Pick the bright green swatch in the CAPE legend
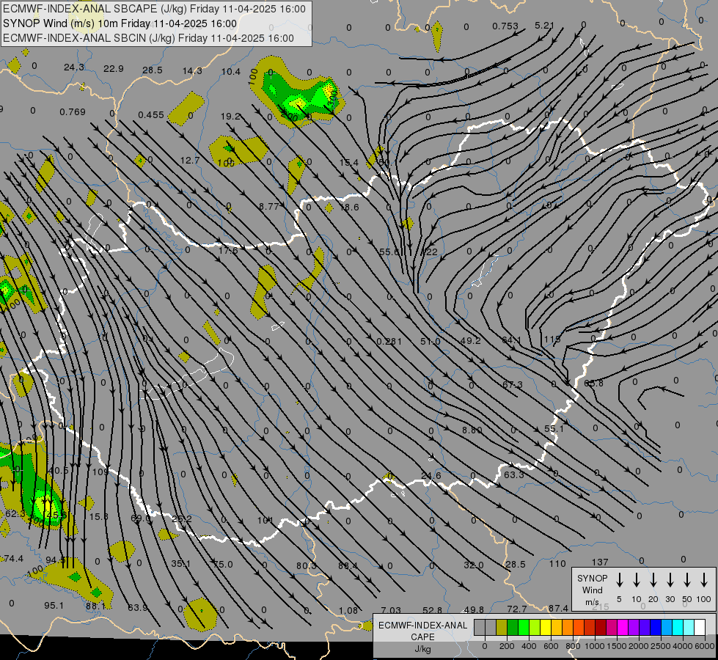The height and width of the screenshot is (660, 718). coord(524,628)
